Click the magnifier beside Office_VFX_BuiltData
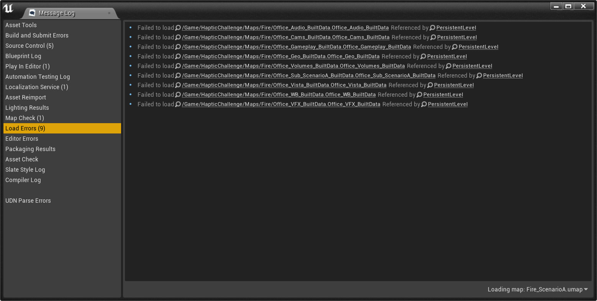The height and width of the screenshot is (301, 597). point(177,104)
